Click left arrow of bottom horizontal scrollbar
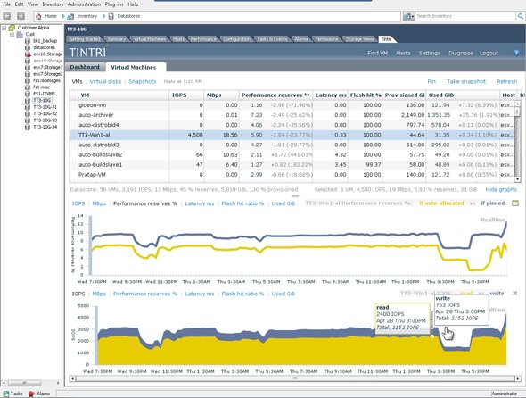The width and height of the screenshot is (526, 398). (x=72, y=378)
